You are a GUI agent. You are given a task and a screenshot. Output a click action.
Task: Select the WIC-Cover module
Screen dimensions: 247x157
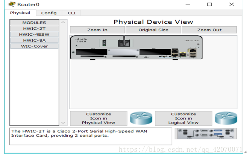click(34, 46)
